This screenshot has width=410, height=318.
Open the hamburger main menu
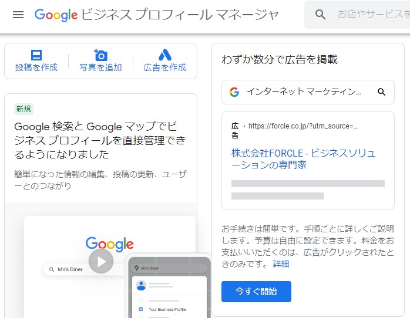(18, 15)
